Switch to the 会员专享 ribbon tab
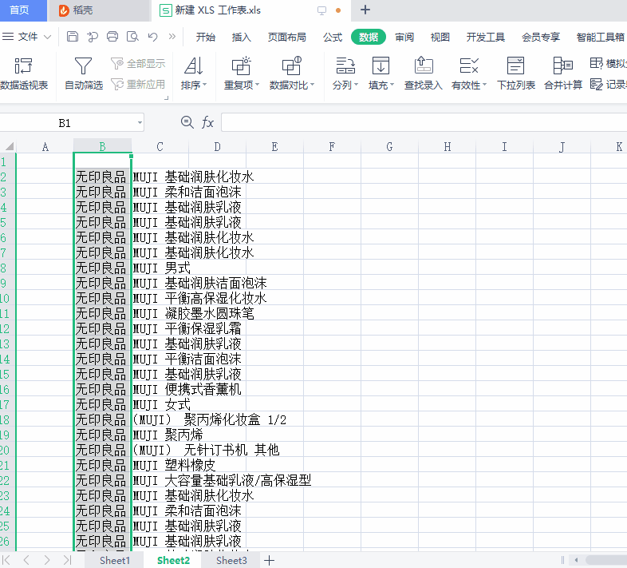Viewport: 627px width, 568px height. tap(541, 38)
